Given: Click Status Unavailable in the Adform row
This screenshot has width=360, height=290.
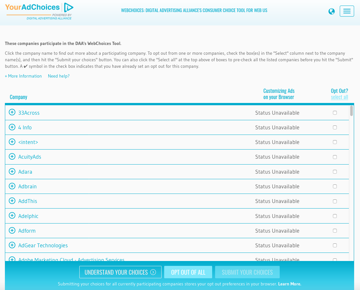Looking at the screenshot, I should point(277,231).
